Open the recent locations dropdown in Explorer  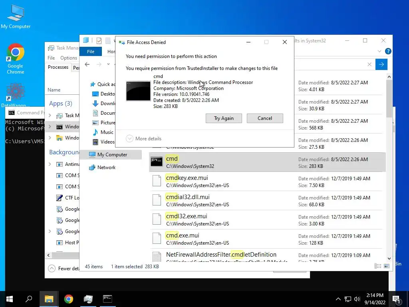(108, 64)
